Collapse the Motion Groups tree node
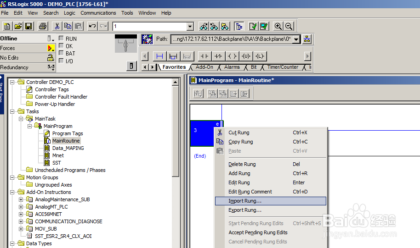The width and height of the screenshot is (420, 248). 12,178
